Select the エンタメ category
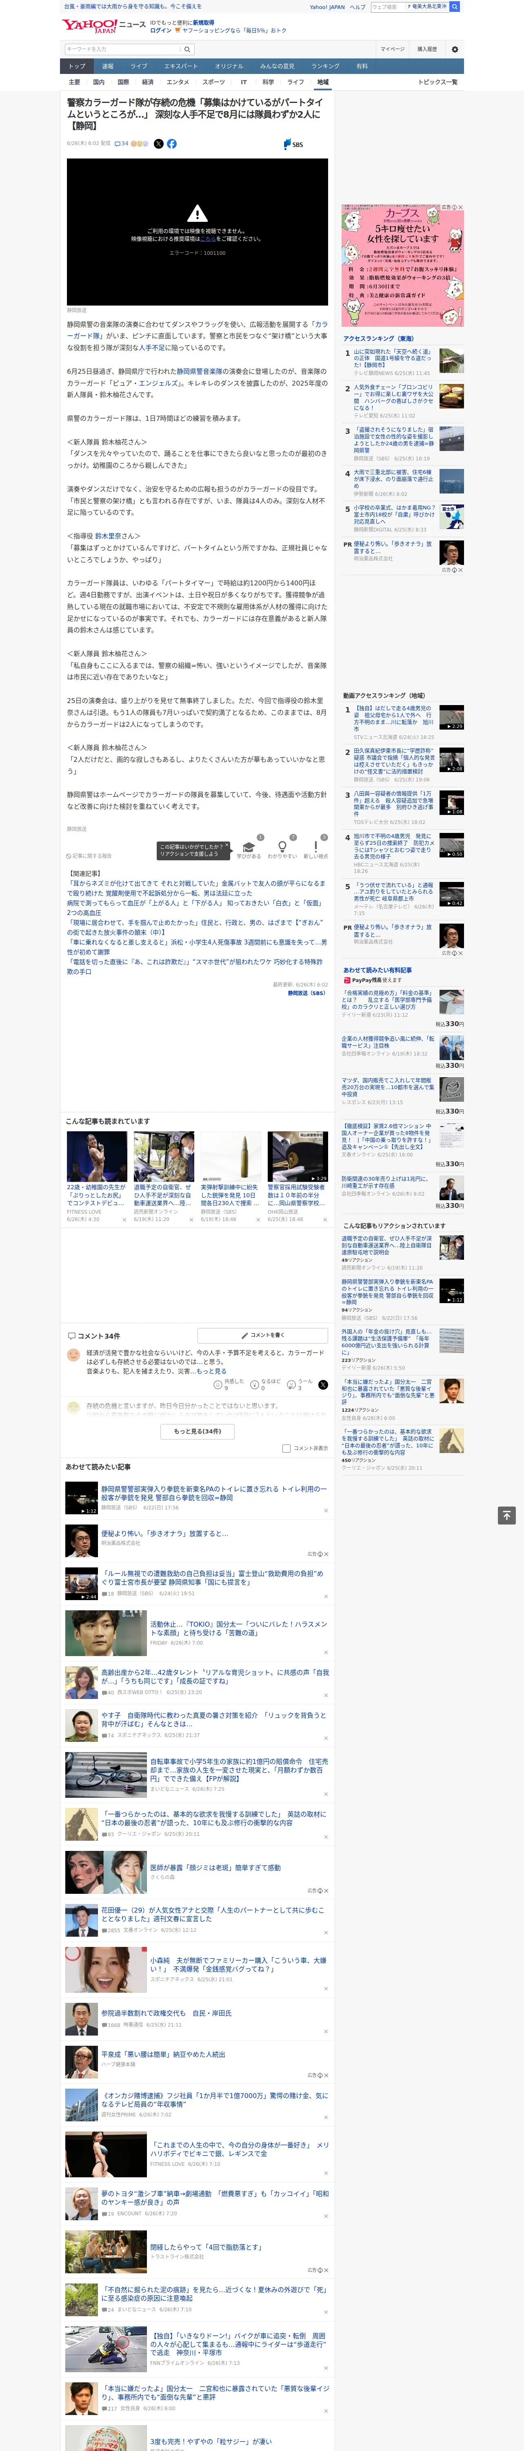This screenshot has height=2451, width=524. click(178, 82)
